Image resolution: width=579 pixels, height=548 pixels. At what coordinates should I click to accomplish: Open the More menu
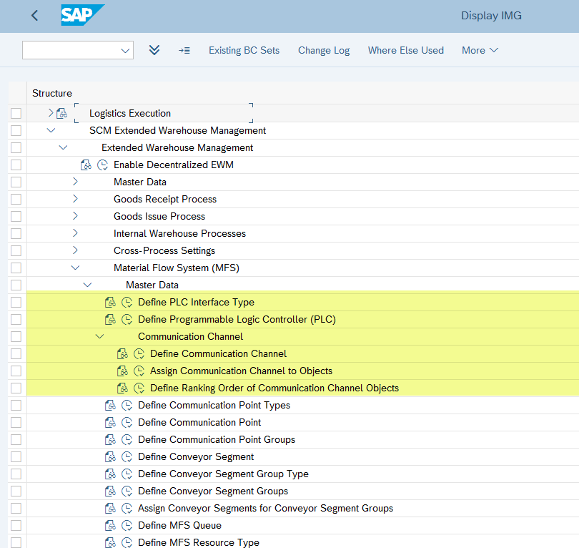click(480, 50)
